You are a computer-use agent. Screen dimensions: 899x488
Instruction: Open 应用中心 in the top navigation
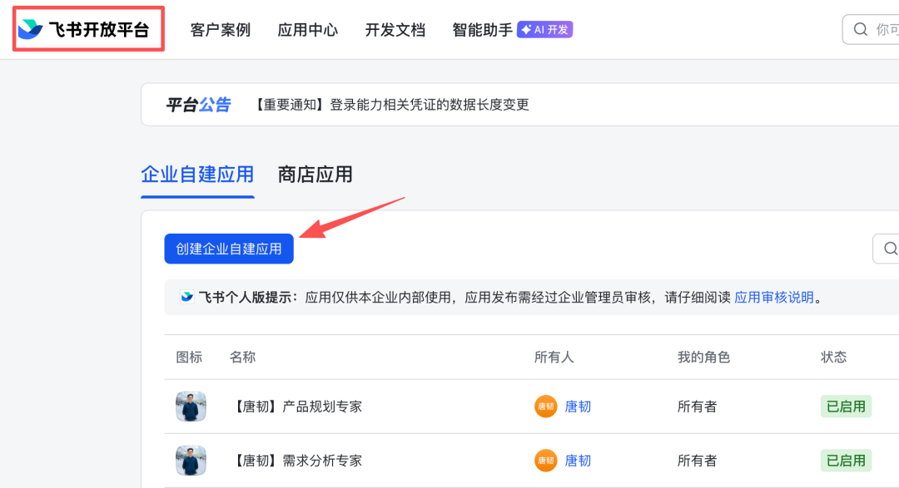307,28
